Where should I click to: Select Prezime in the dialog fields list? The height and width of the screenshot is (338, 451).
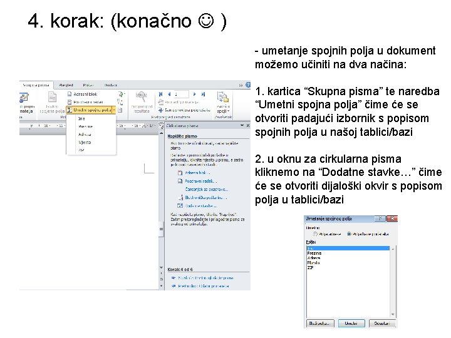pyautogui.click(x=348, y=253)
